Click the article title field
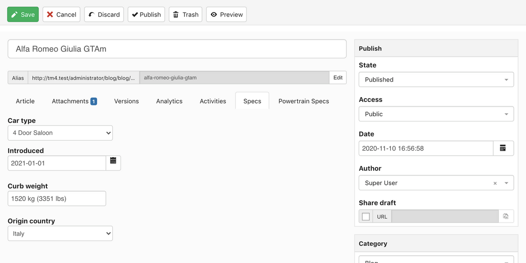This screenshot has height=263, width=526. click(177, 49)
